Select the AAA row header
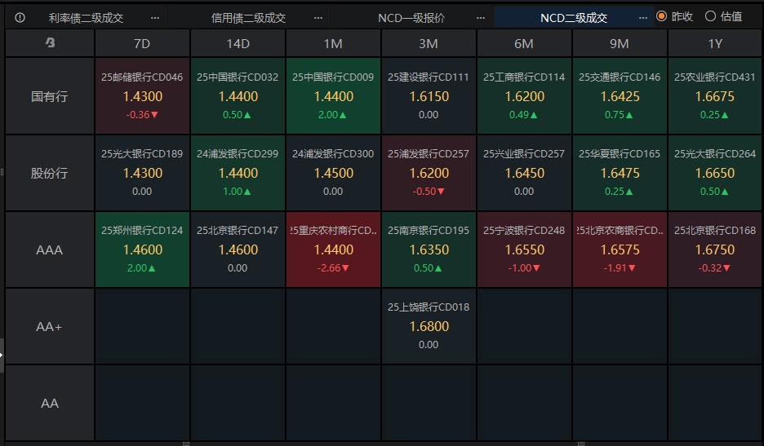This screenshot has width=764, height=446. (x=50, y=249)
